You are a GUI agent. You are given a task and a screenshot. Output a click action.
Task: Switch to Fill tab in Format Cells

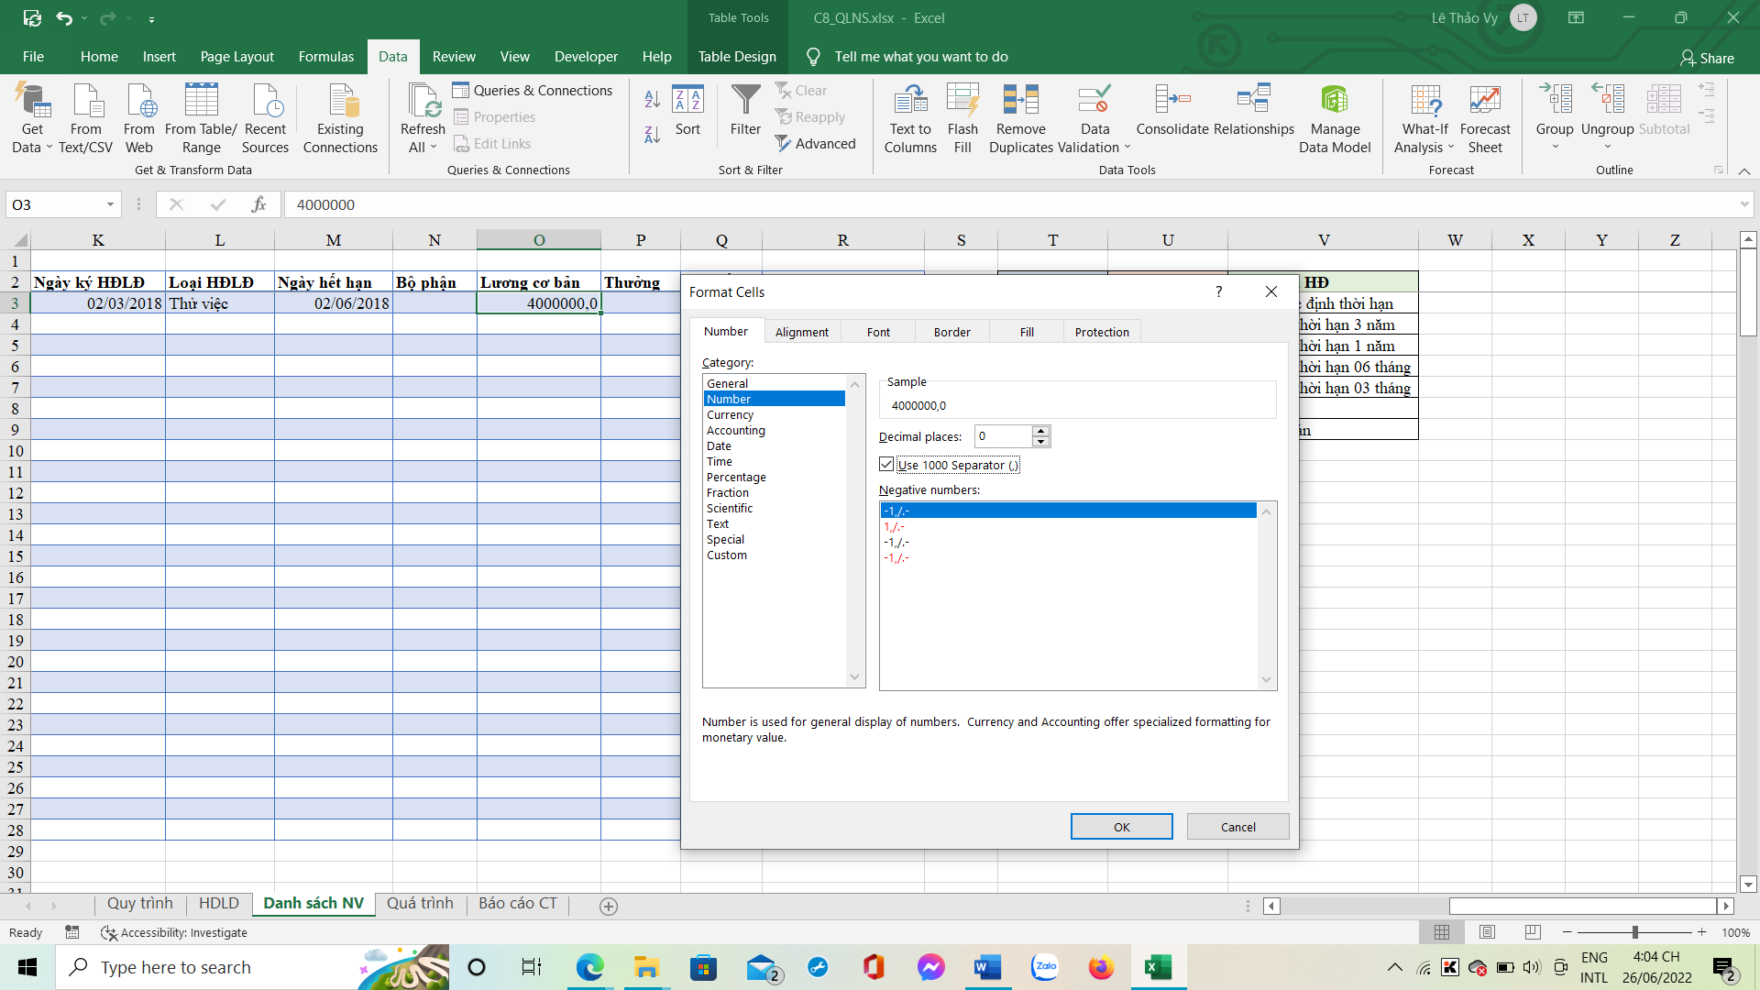(1027, 332)
